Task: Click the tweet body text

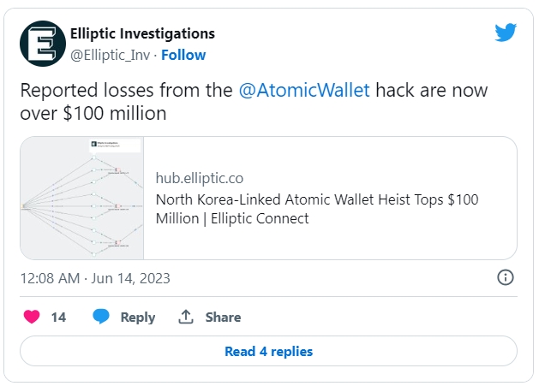Action: click(254, 102)
